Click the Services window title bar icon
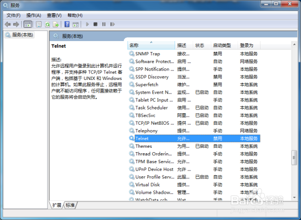Image resolution: width=301 pixels, height=220 pixels. coord(6,5)
